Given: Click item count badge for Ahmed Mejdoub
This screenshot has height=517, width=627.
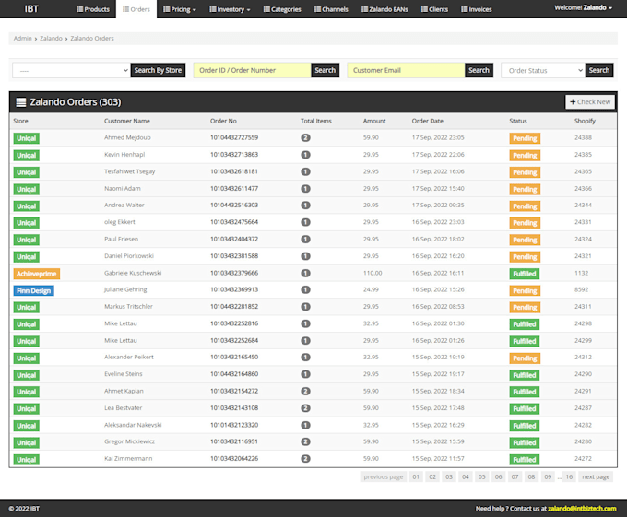Looking at the screenshot, I should [305, 138].
